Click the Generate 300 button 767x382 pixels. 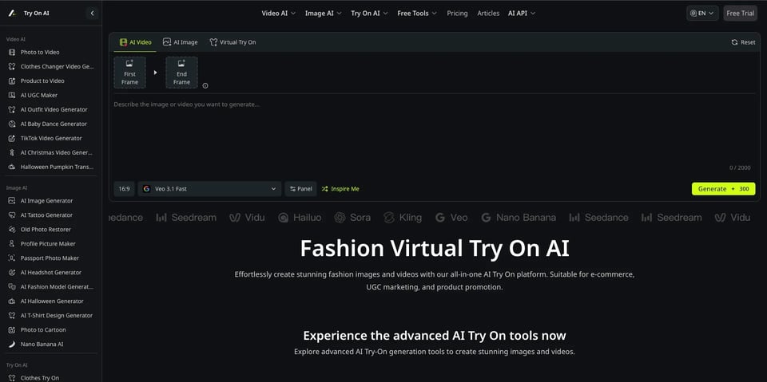click(723, 188)
